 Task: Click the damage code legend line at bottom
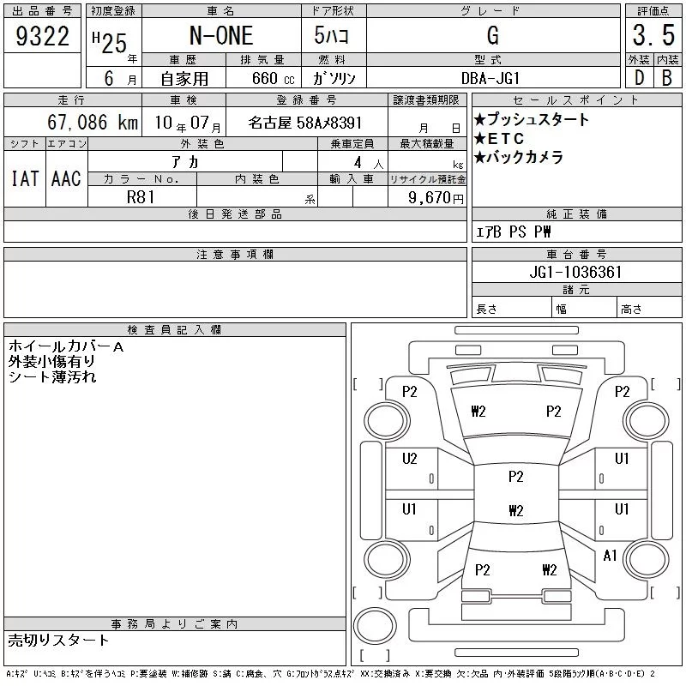click(x=331, y=673)
